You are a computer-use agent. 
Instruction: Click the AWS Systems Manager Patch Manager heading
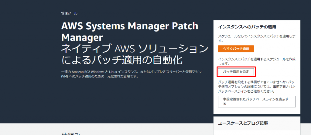pos(130,31)
